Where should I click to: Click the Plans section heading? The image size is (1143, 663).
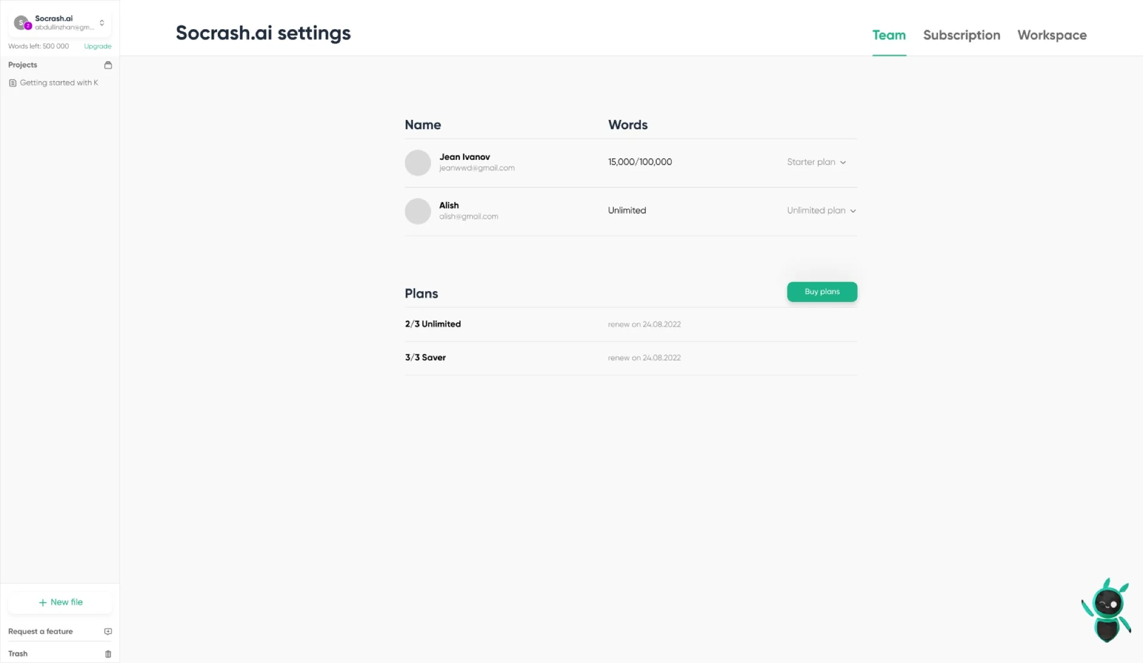421,294
